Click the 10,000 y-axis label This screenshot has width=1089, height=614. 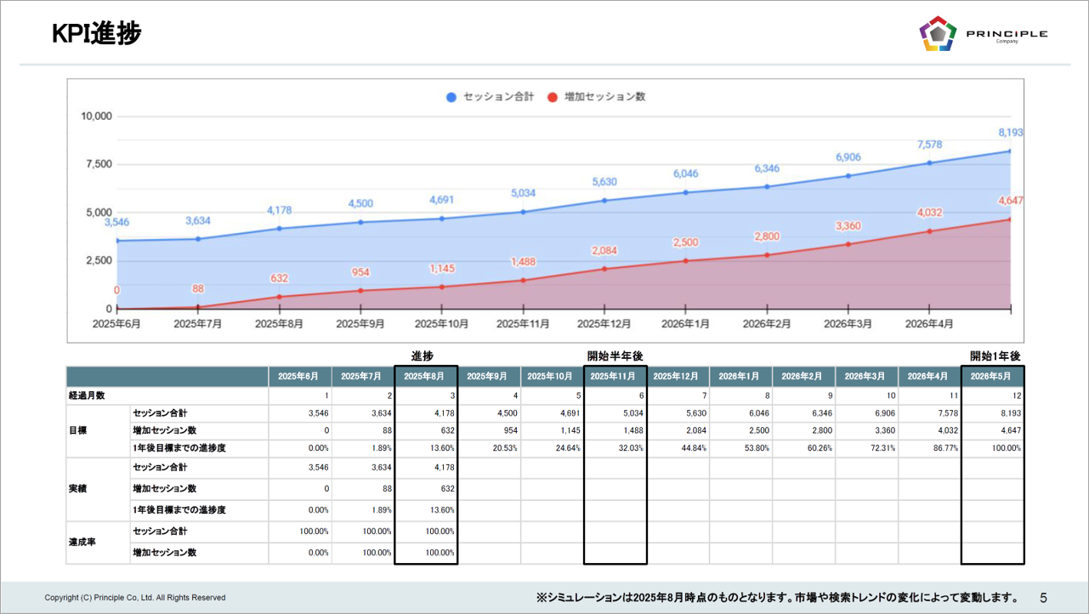[96, 116]
